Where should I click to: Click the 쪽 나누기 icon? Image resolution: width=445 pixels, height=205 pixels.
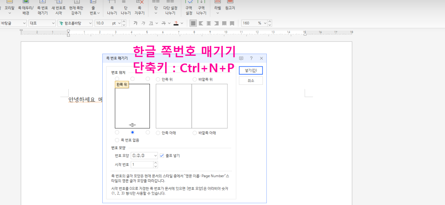click(x=112, y=8)
